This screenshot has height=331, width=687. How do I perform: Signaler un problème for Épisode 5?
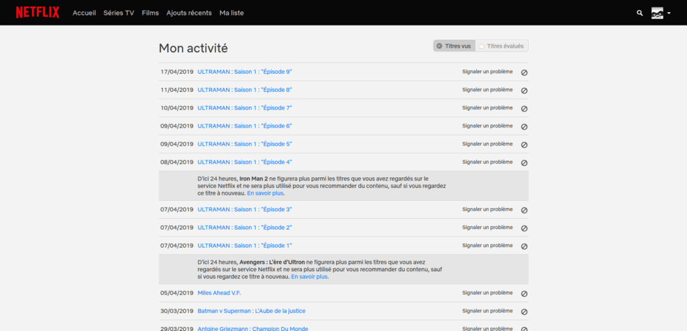pyautogui.click(x=487, y=144)
